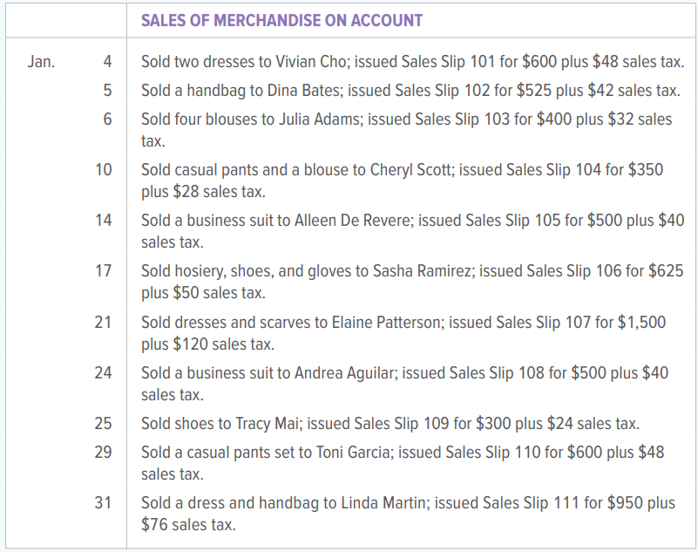Click date 25 in the date column

(104, 423)
